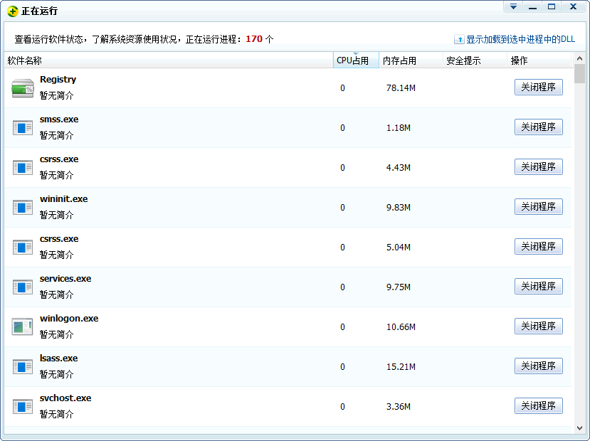Image resolution: width=590 pixels, height=441 pixels.
Task: Close the smss.exe program
Action: pyautogui.click(x=539, y=127)
